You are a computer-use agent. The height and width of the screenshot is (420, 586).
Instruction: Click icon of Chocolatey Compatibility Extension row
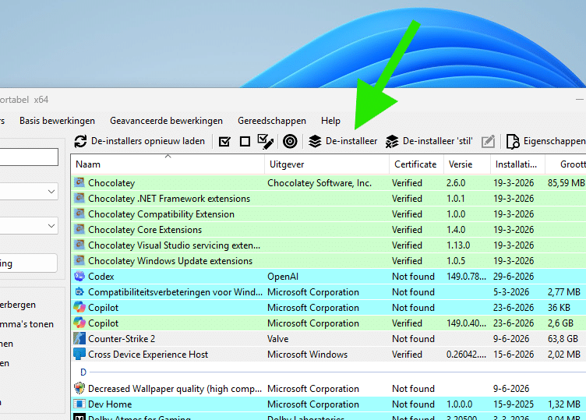click(79, 214)
